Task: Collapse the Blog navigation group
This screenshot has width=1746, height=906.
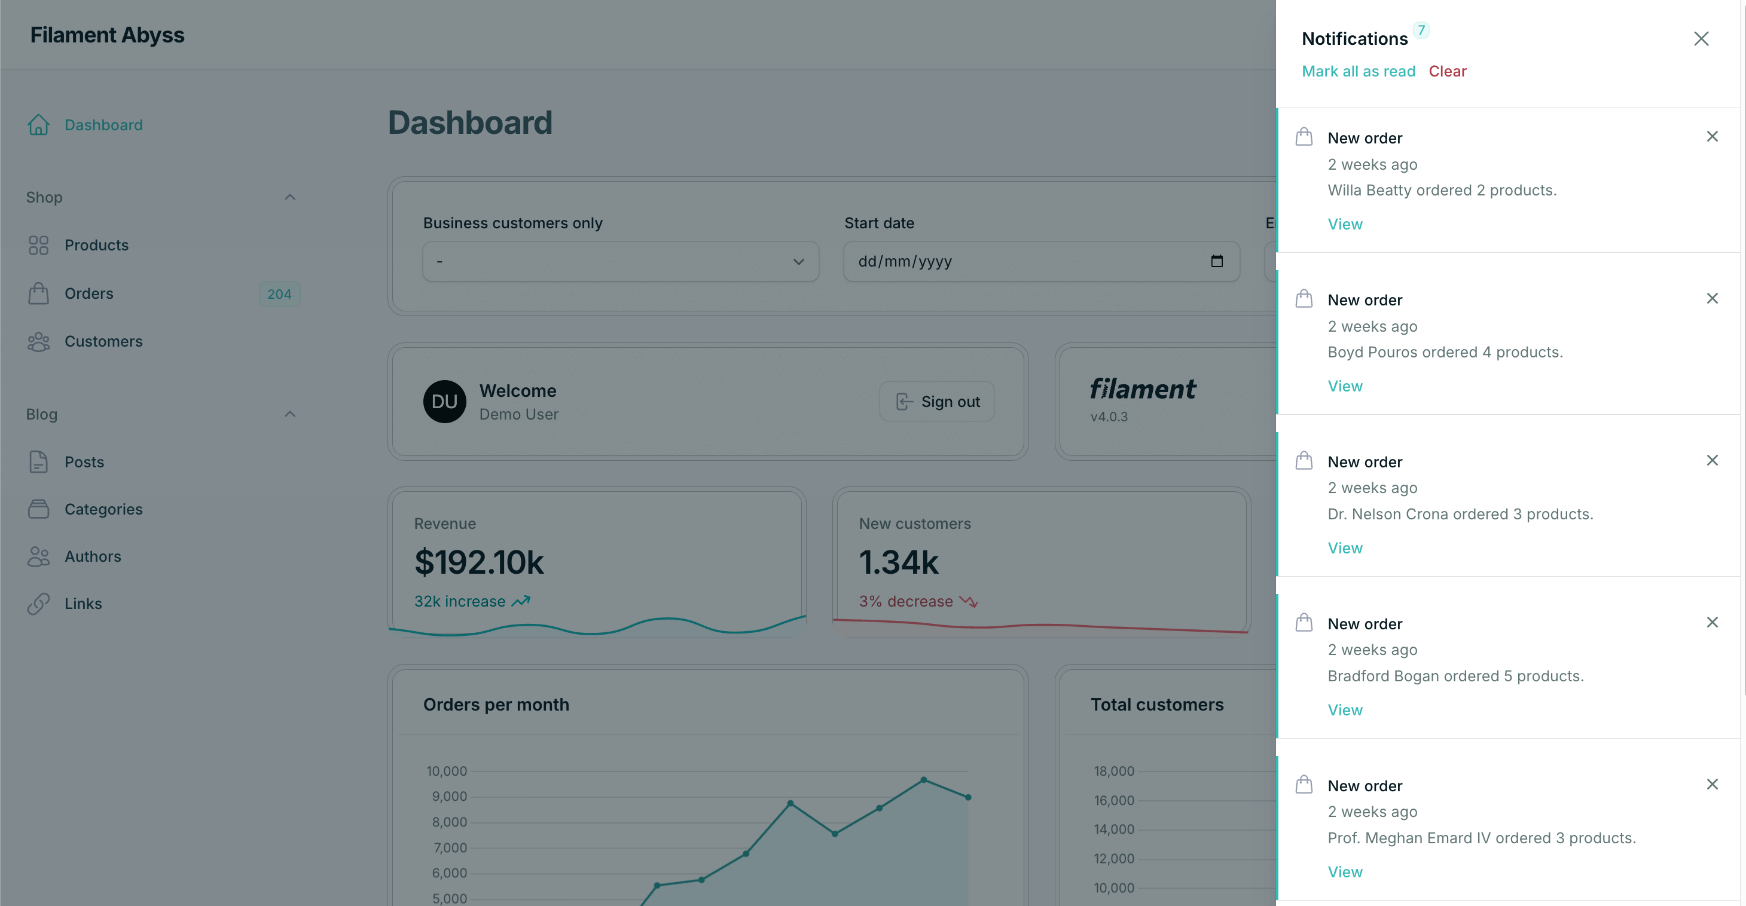Action: (289, 414)
